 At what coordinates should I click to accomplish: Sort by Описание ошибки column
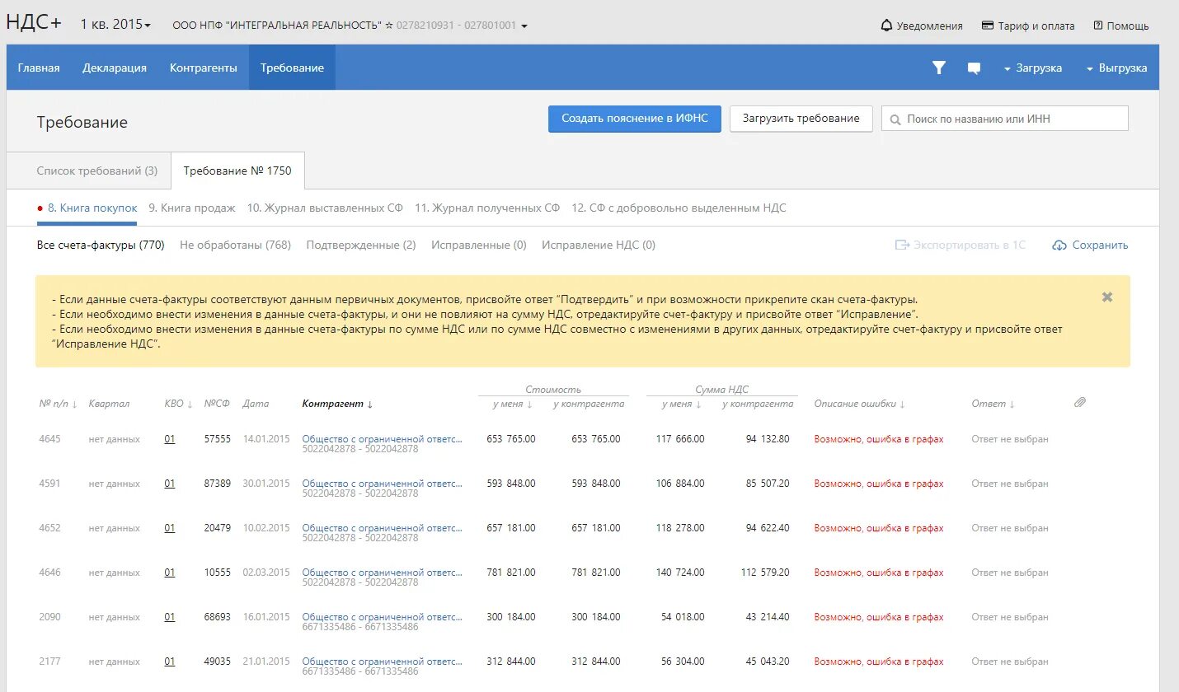tap(860, 404)
